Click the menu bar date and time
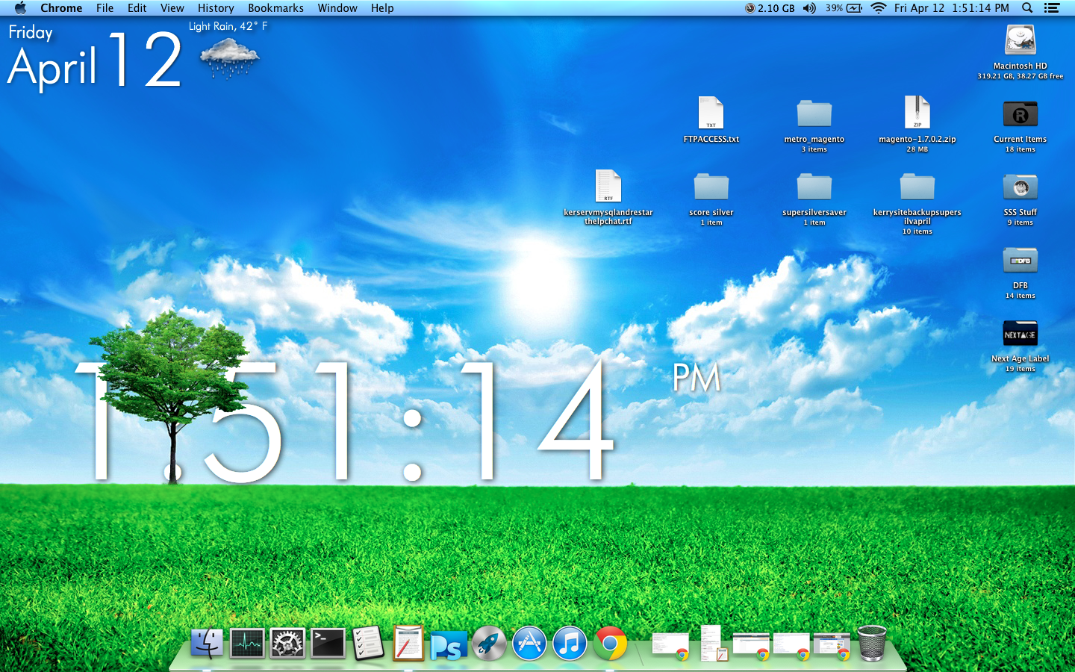Viewport: 1075px width, 672px height. [951, 8]
